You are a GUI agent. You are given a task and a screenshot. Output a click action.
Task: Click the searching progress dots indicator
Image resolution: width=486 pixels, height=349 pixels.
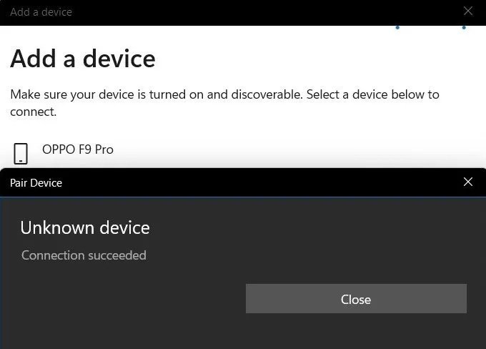point(430,28)
